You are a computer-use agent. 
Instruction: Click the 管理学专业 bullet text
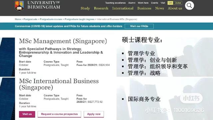click(141, 53)
